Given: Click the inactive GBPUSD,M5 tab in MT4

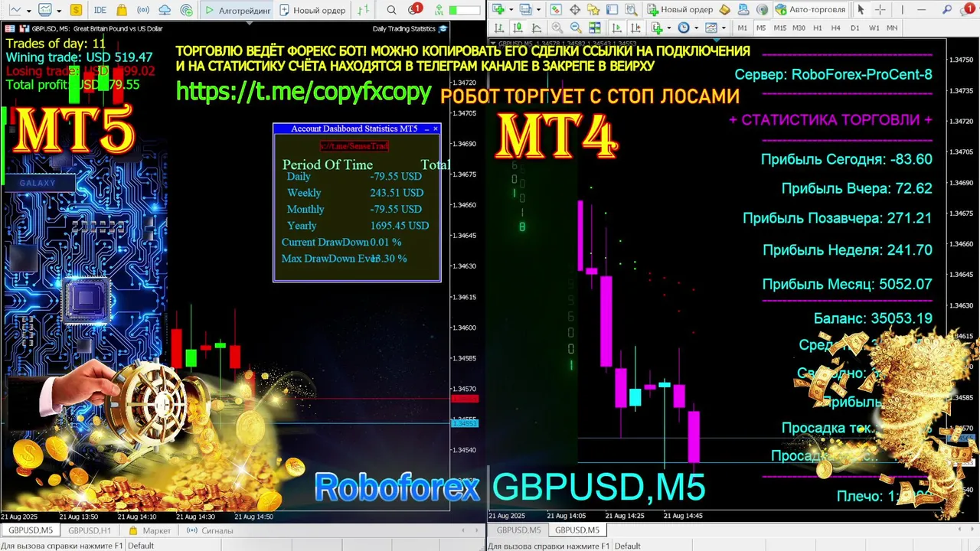Looking at the screenshot, I should coord(518,530).
